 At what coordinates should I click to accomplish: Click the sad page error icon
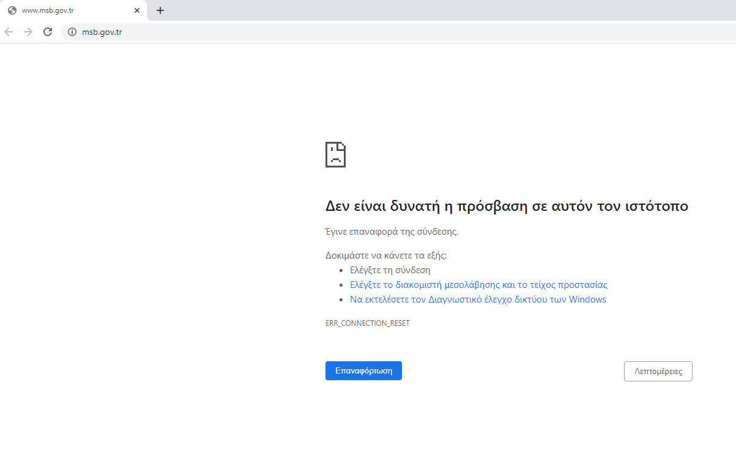point(335,155)
